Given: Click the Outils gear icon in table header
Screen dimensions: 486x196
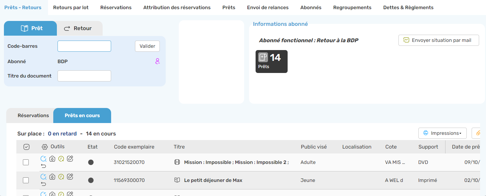Looking at the screenshot, I should [x=45, y=147].
